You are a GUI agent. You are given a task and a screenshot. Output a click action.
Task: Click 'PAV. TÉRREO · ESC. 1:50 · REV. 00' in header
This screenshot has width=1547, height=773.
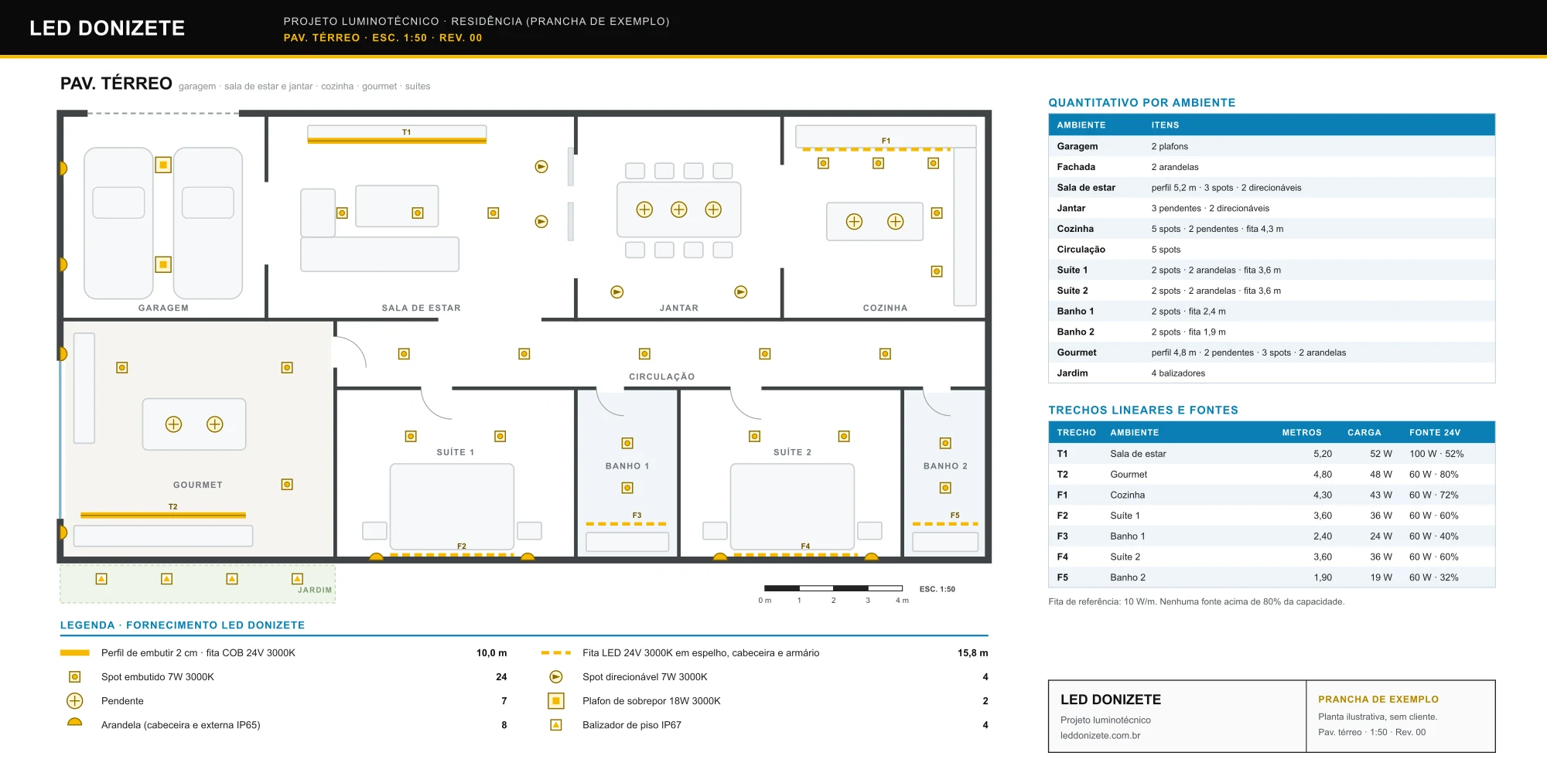coord(383,38)
